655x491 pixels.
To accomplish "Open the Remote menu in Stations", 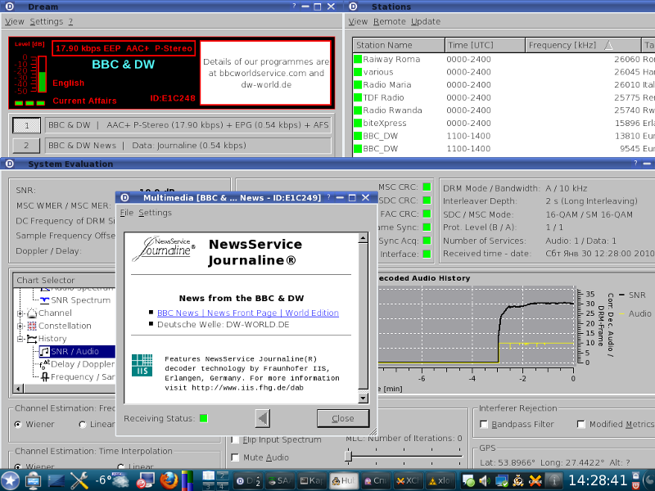I will [389, 21].
